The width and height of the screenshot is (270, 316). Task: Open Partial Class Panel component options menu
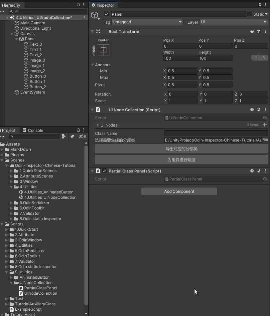click(265, 171)
